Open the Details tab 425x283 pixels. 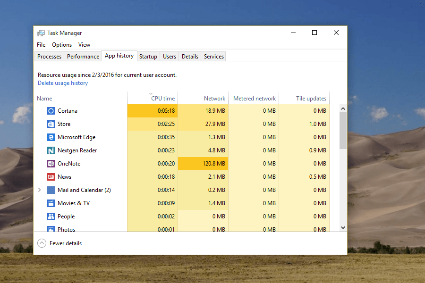(x=190, y=56)
